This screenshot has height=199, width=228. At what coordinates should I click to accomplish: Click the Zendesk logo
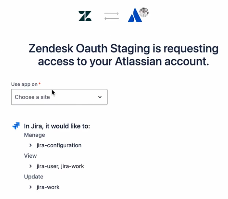click(85, 16)
